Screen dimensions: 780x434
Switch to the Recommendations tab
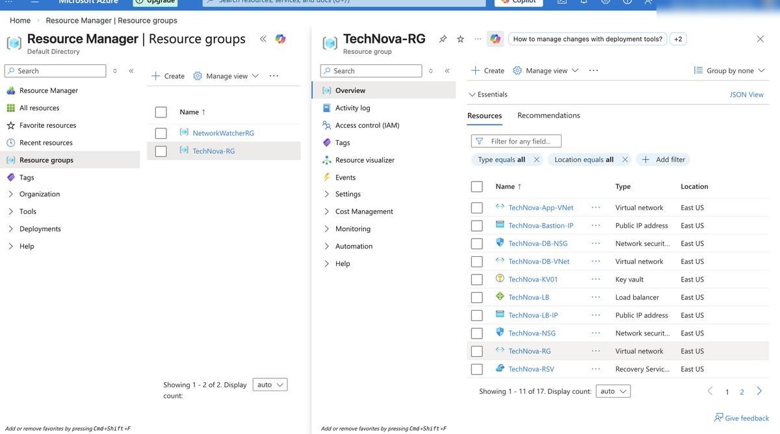pos(549,115)
